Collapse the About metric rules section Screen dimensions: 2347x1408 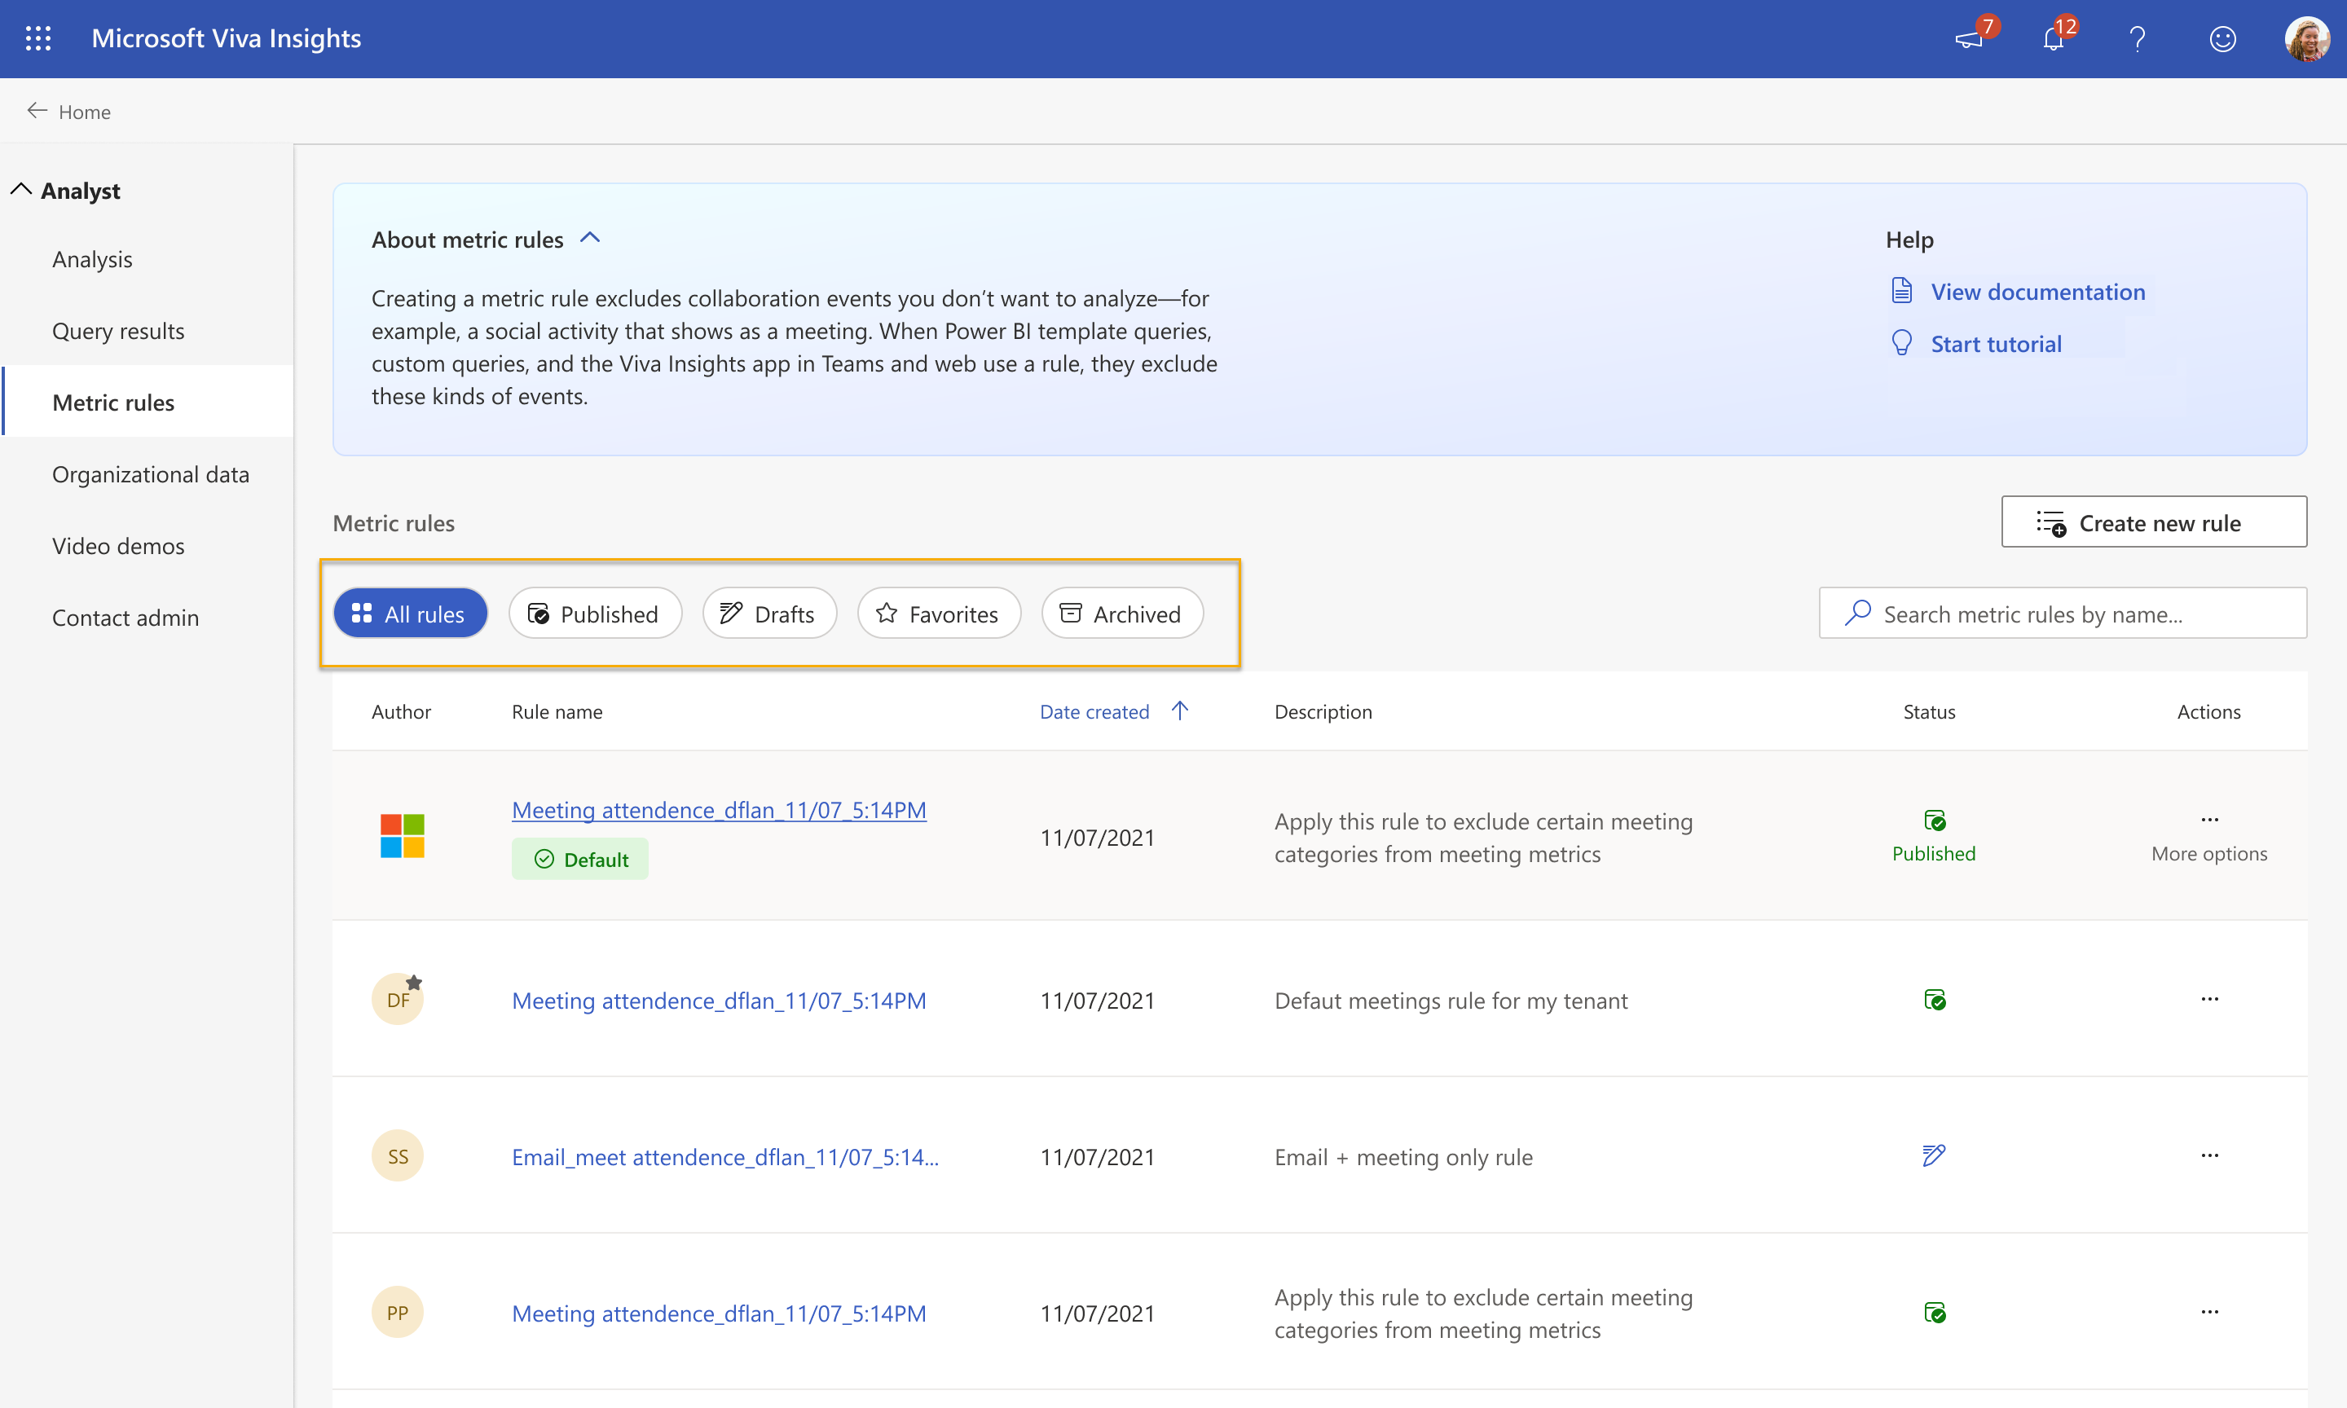pos(590,238)
